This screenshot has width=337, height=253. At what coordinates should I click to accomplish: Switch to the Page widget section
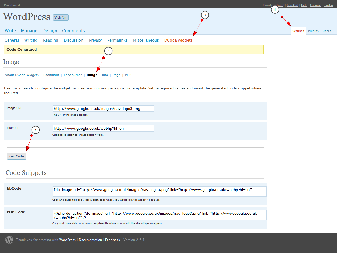click(116, 75)
